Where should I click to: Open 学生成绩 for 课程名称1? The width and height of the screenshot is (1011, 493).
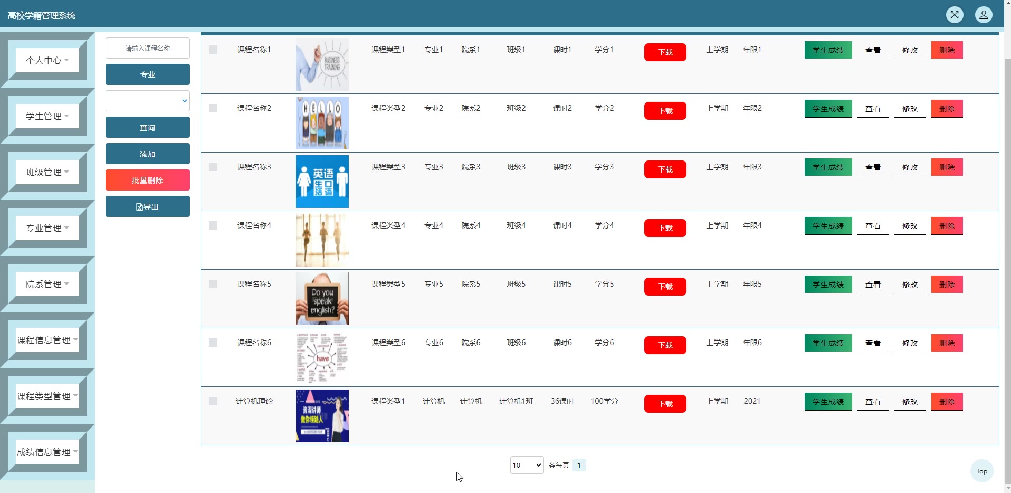[x=828, y=50]
